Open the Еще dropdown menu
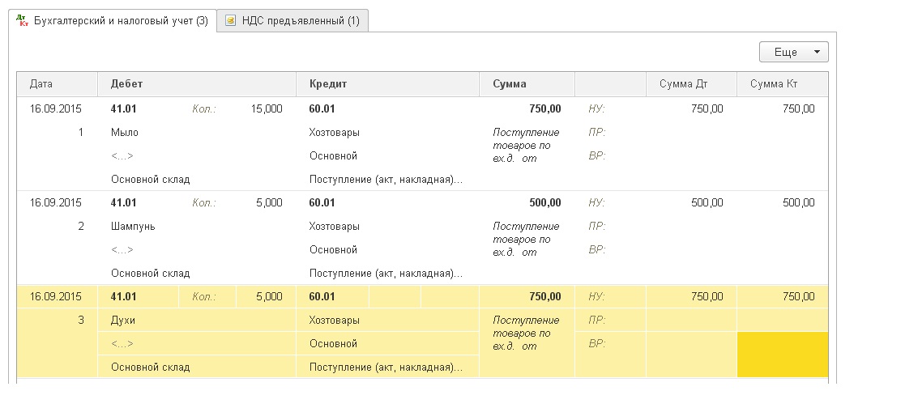 (793, 52)
